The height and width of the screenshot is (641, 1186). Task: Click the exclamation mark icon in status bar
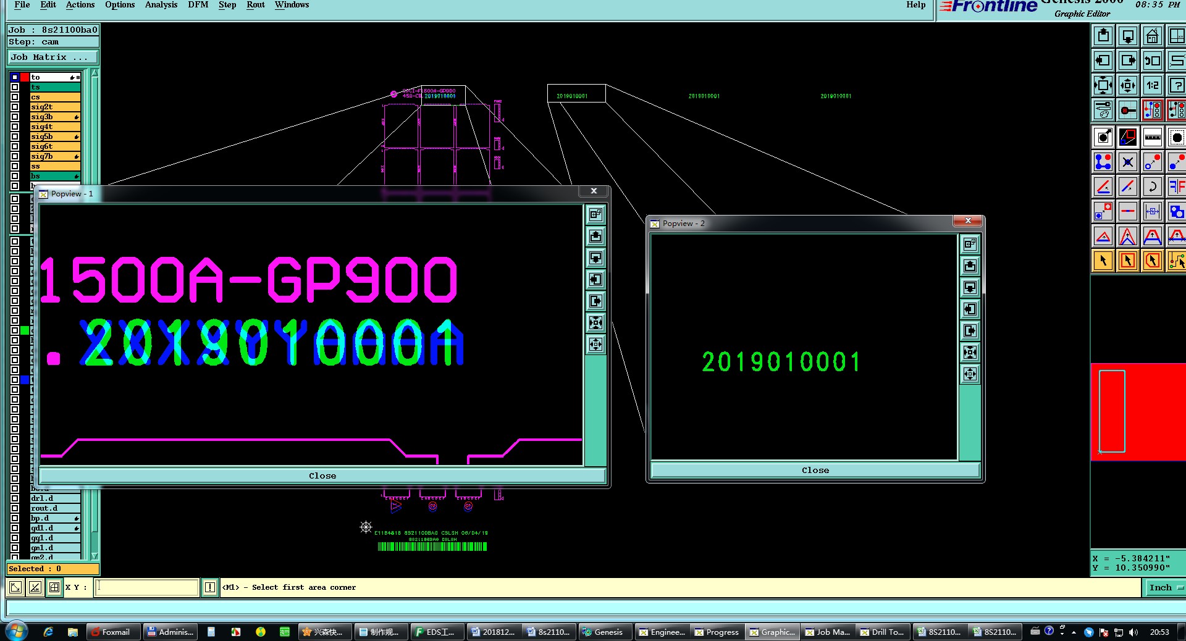(x=210, y=587)
